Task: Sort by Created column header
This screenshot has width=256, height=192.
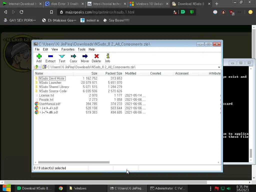Action: 161,73
